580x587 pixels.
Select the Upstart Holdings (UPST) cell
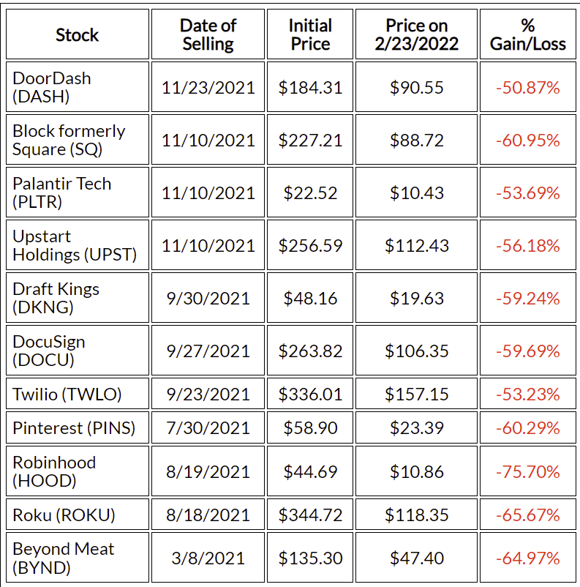click(77, 245)
